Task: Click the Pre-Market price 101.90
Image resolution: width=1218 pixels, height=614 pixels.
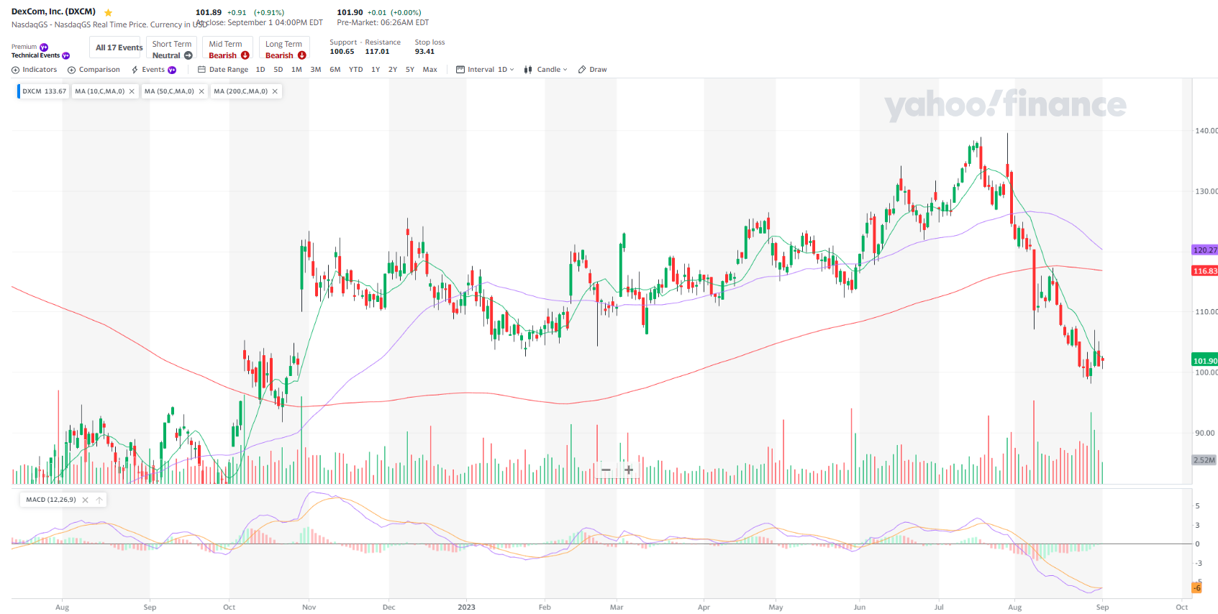Action: click(350, 12)
